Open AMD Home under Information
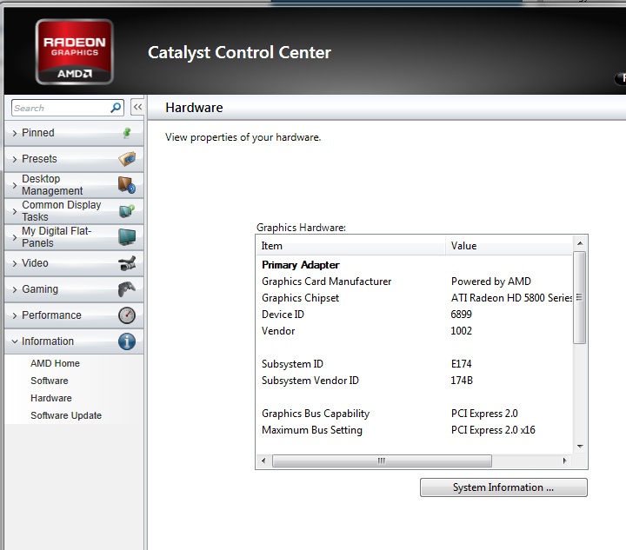The width and height of the screenshot is (626, 550). [x=55, y=363]
